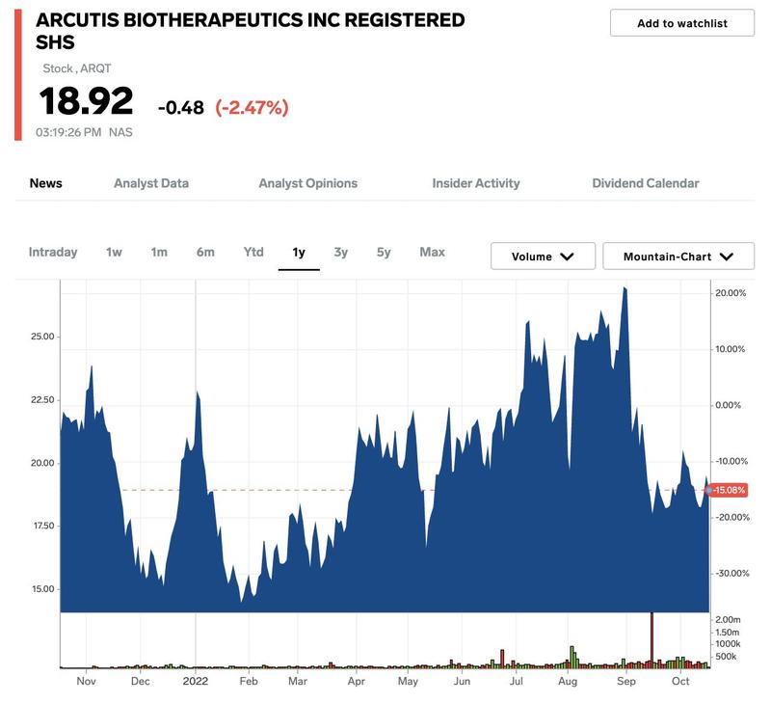Click the Aug label on date axis
The width and height of the screenshot is (771, 703).
tap(568, 682)
